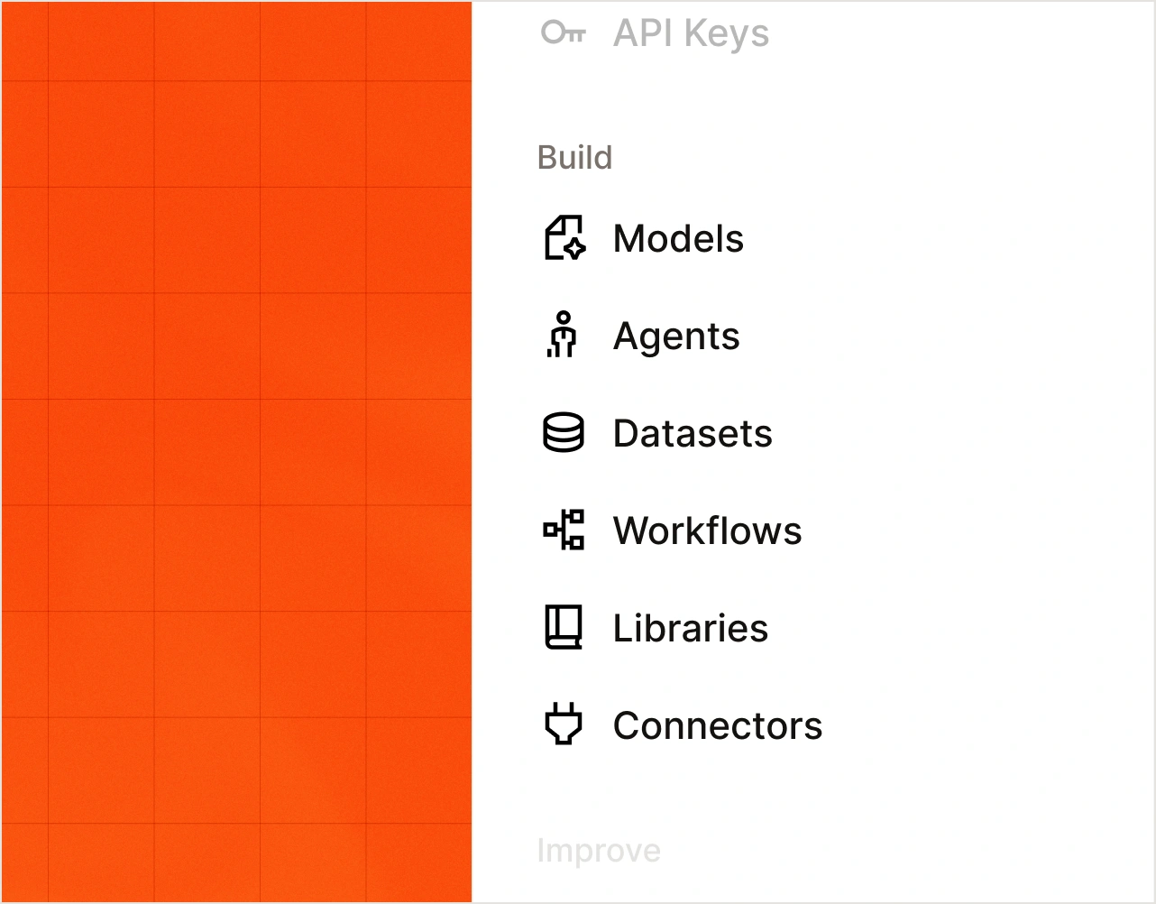Image resolution: width=1156 pixels, height=904 pixels.
Task: Choose the Connectors menu item
Action: point(718,725)
